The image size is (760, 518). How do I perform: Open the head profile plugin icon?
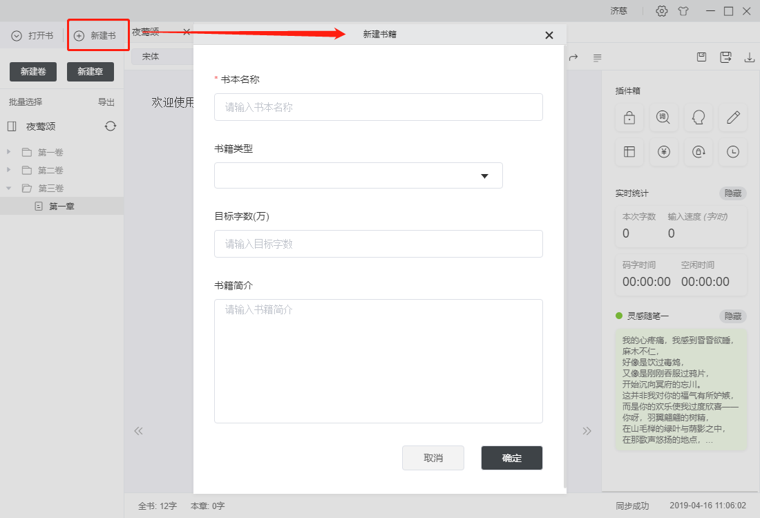pos(699,117)
